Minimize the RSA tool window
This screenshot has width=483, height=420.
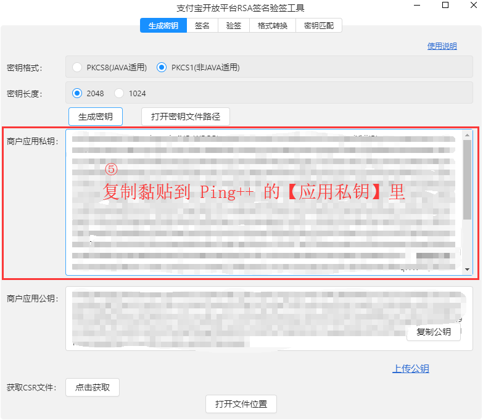point(417,5)
